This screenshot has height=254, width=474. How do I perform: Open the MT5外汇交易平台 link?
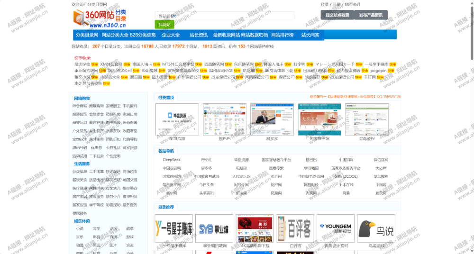[178, 64]
